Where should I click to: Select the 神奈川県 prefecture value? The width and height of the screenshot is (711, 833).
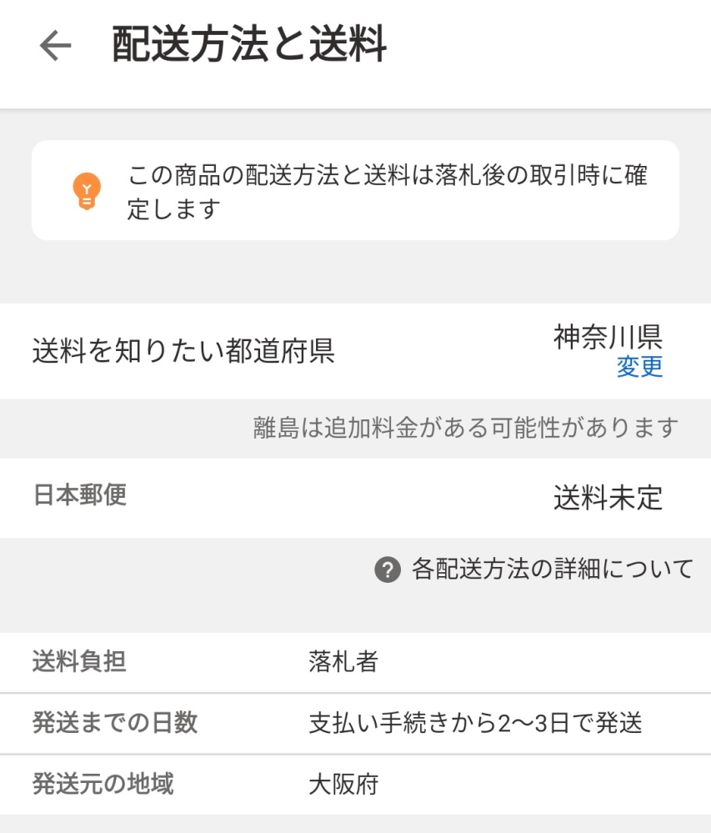608,337
